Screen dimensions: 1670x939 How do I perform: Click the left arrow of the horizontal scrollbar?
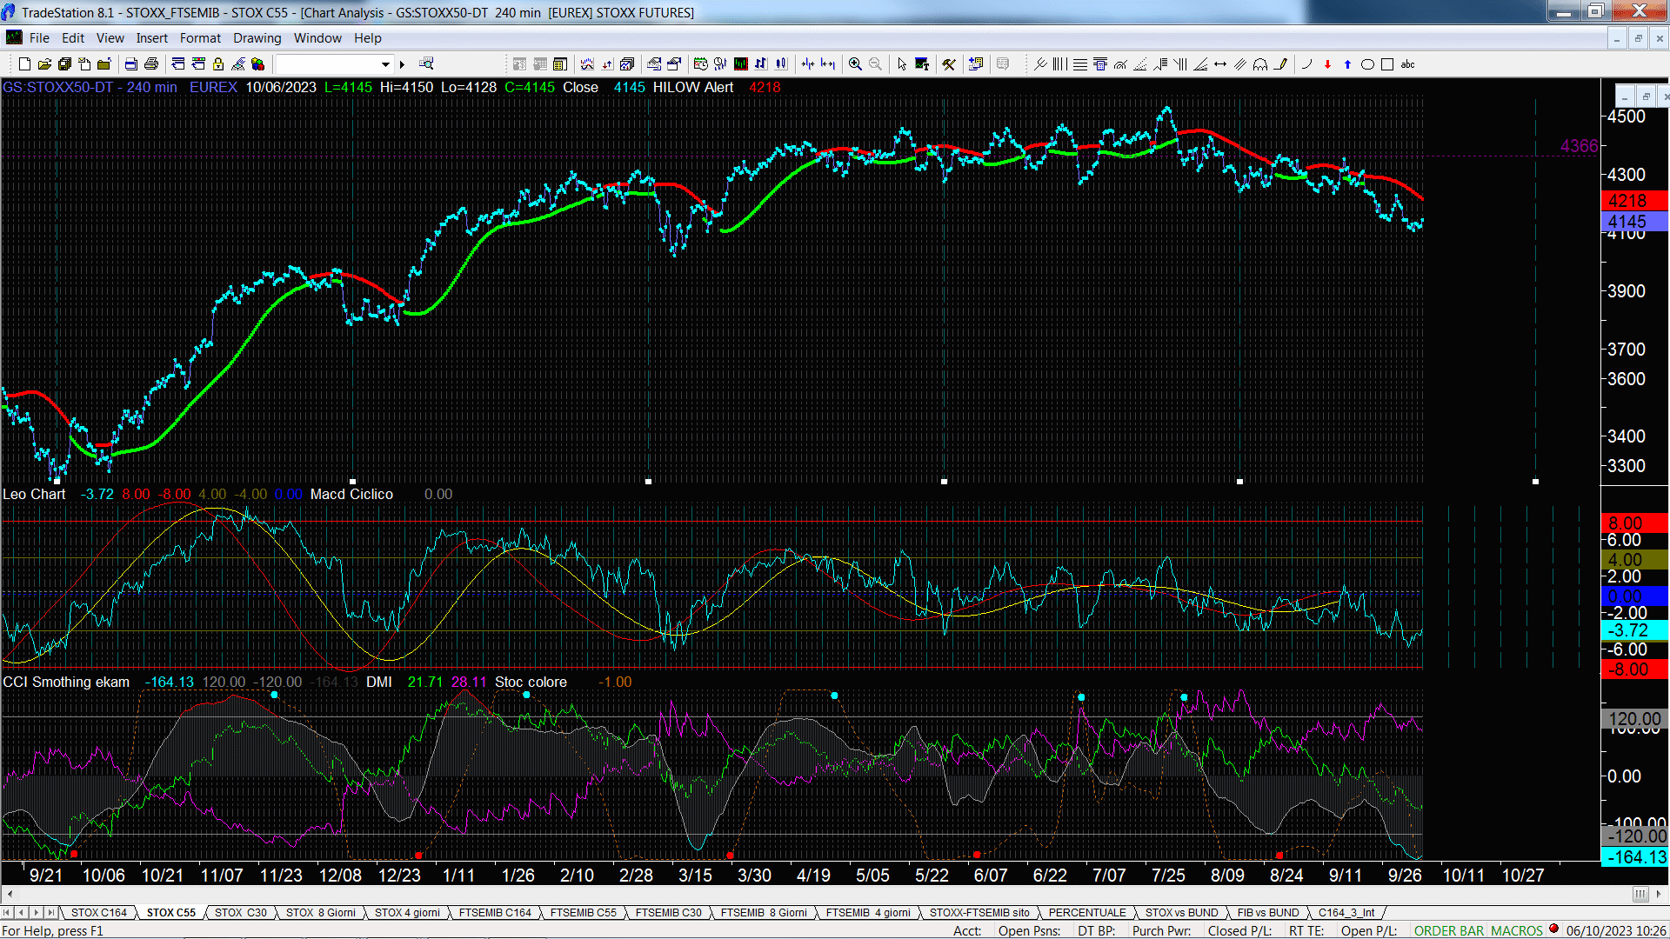[x=10, y=895]
